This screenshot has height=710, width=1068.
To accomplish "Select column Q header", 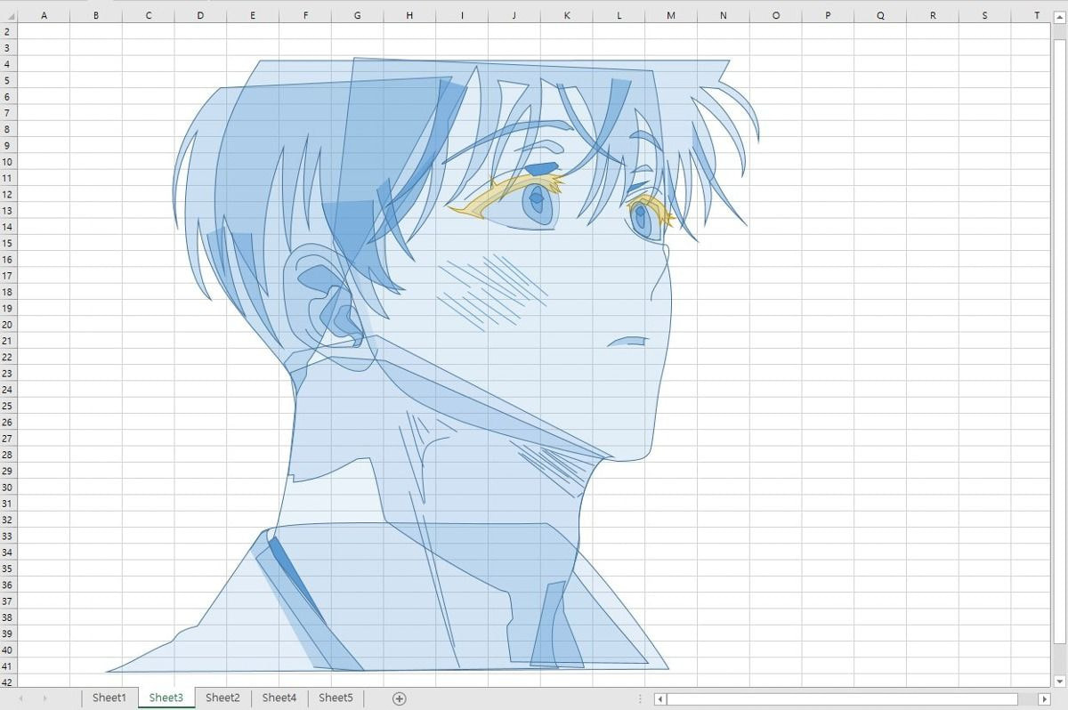I will pos(880,15).
